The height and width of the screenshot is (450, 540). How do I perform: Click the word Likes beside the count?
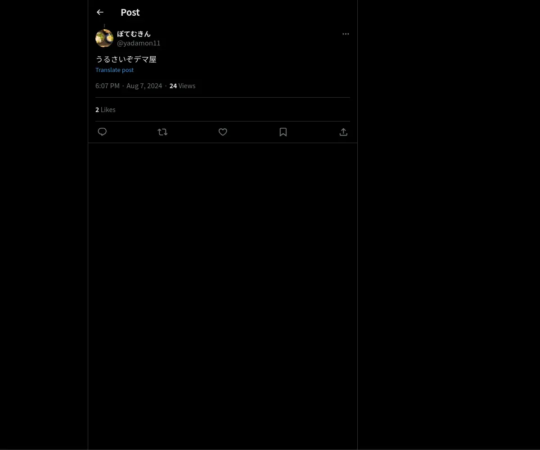[x=108, y=109]
